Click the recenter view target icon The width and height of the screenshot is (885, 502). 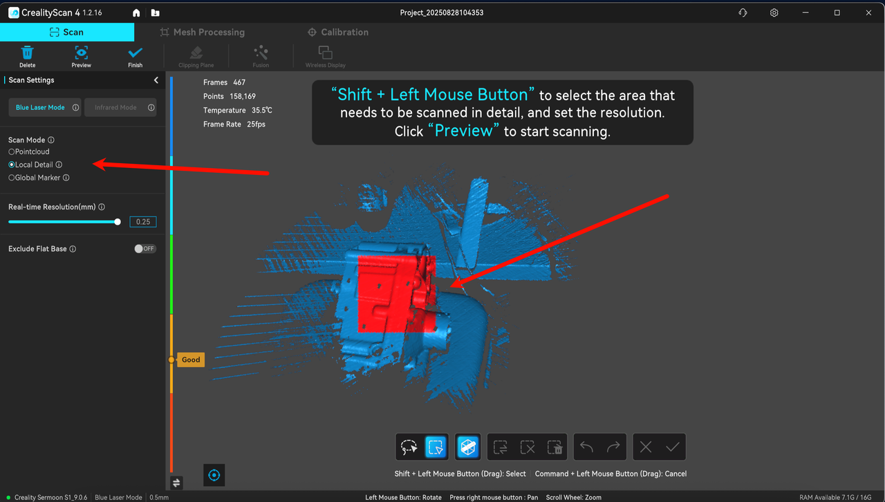click(214, 475)
